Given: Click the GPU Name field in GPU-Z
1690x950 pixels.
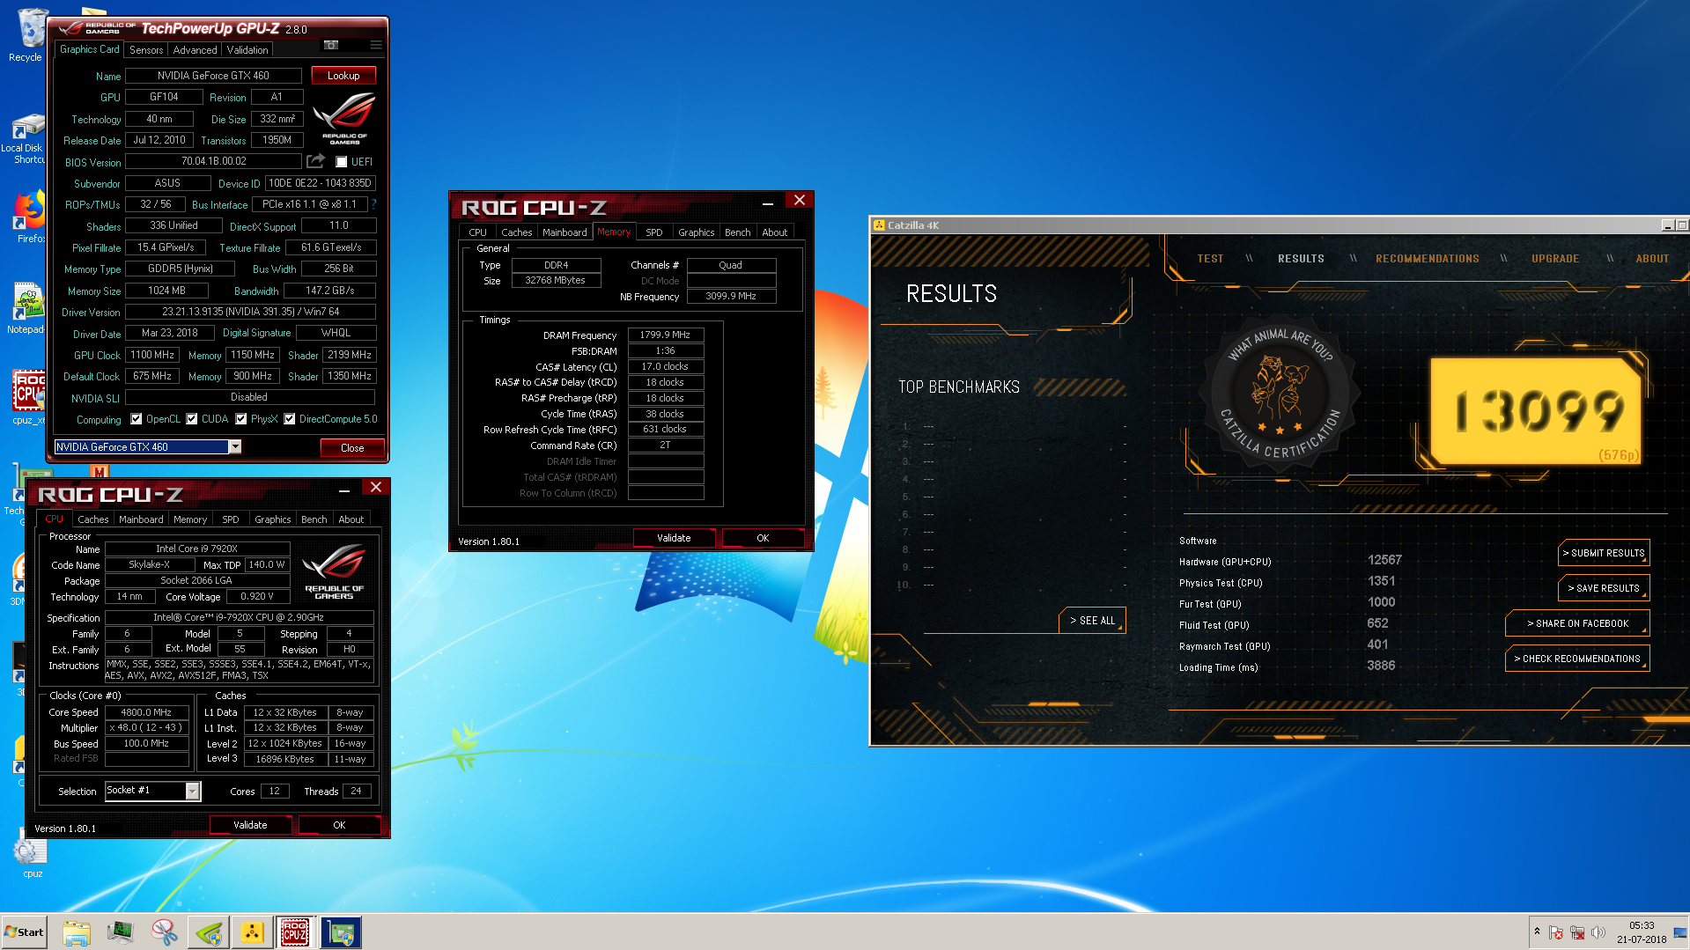Looking at the screenshot, I should [x=213, y=76].
